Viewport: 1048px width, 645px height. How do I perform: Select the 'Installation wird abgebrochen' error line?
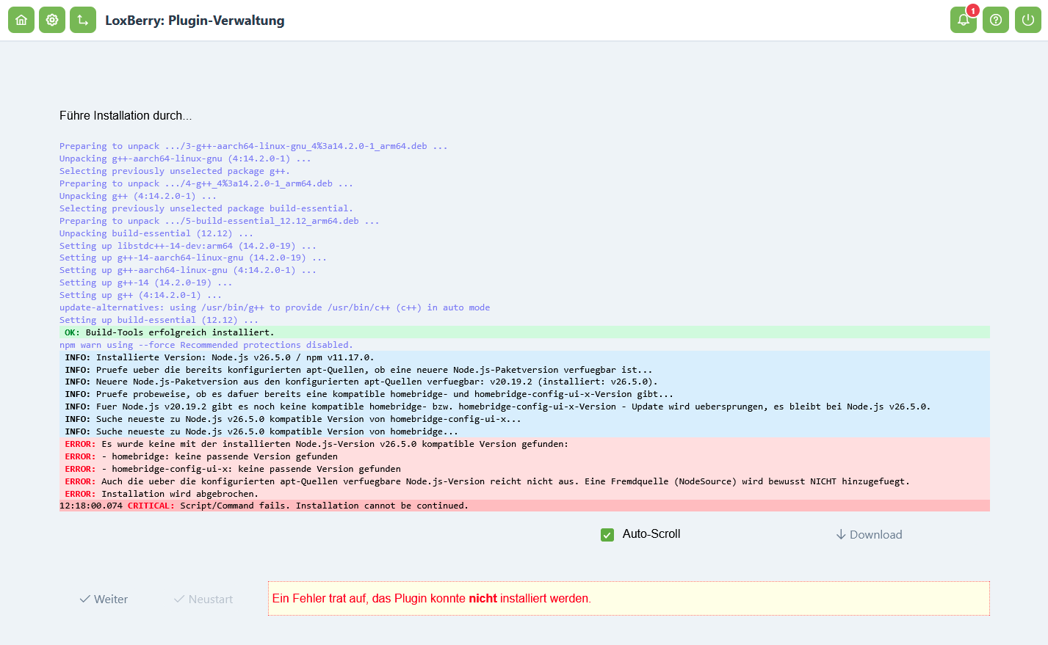click(524, 494)
